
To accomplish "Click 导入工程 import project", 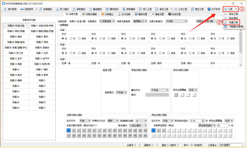I will (x=145, y=9).
